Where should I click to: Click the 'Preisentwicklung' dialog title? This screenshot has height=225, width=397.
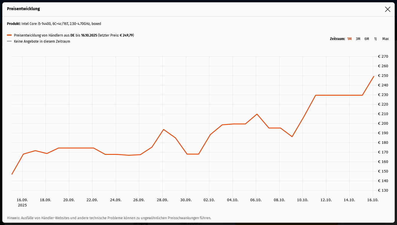click(x=23, y=9)
